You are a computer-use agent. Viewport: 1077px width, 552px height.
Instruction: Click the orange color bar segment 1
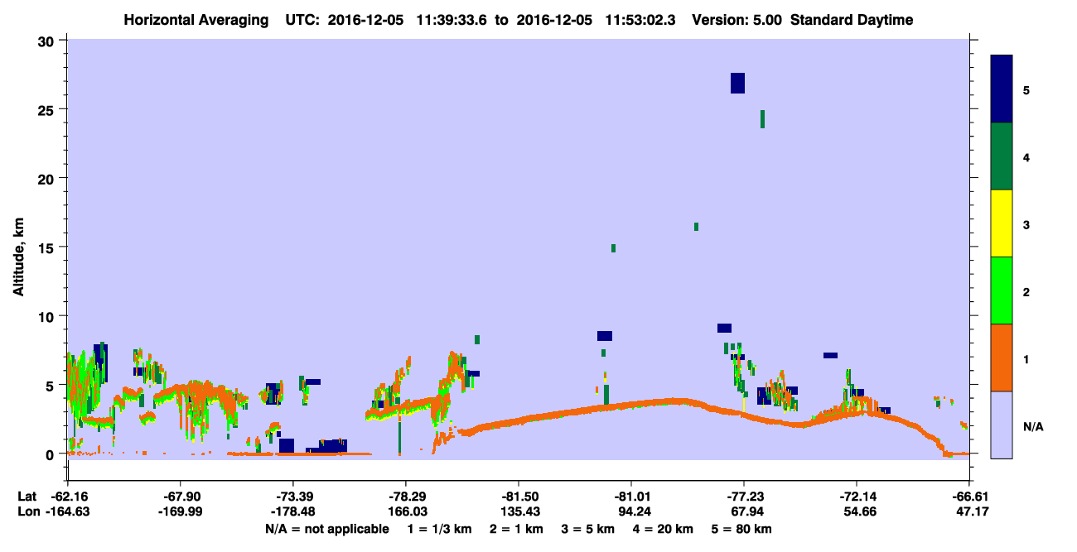coord(1002,358)
